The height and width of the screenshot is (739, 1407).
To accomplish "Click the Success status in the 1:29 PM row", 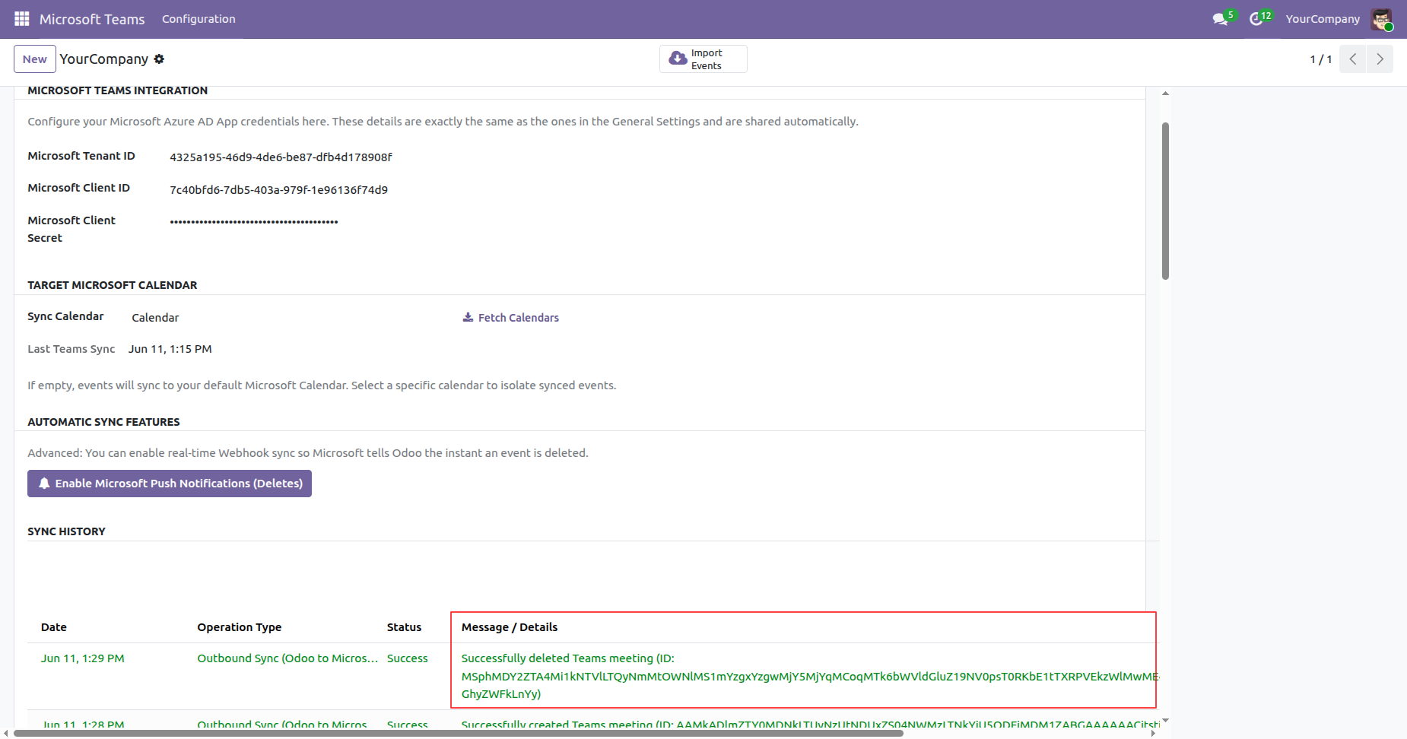I will point(408,658).
